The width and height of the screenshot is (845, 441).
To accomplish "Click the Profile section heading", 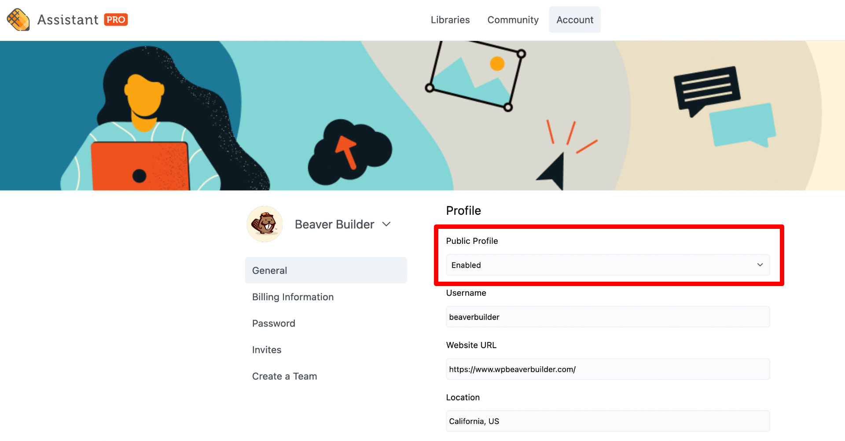I will pos(463,210).
